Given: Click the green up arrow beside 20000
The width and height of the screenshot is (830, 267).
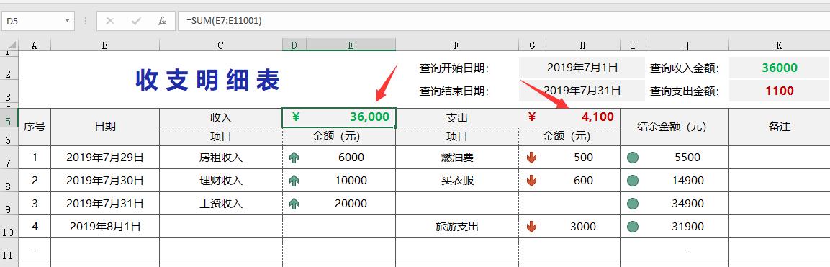Looking at the screenshot, I should pos(294,204).
